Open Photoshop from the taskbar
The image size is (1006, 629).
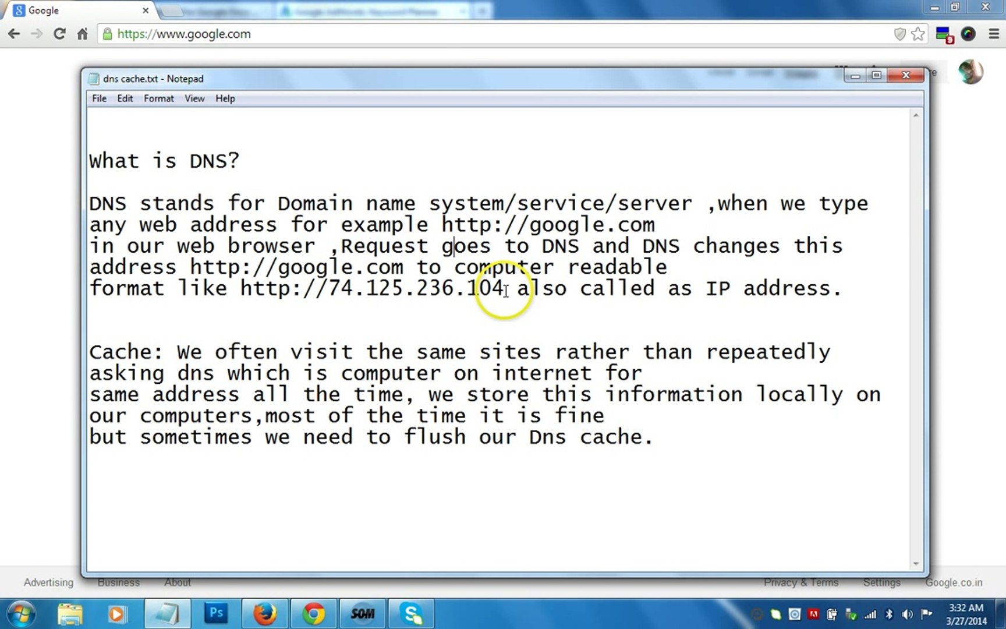(216, 614)
